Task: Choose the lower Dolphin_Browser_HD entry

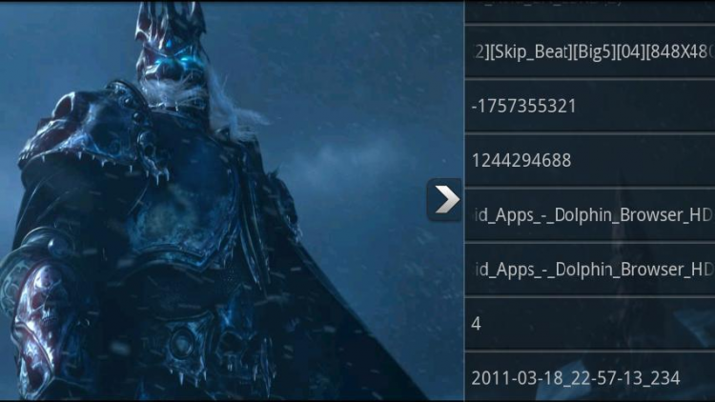Action: pyautogui.click(x=589, y=269)
